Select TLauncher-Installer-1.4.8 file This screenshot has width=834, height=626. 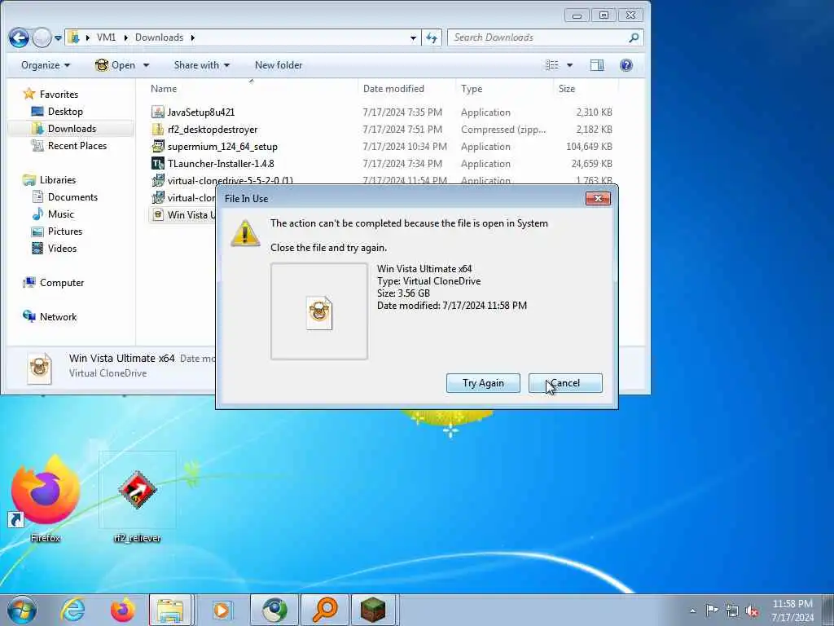pyautogui.click(x=221, y=163)
